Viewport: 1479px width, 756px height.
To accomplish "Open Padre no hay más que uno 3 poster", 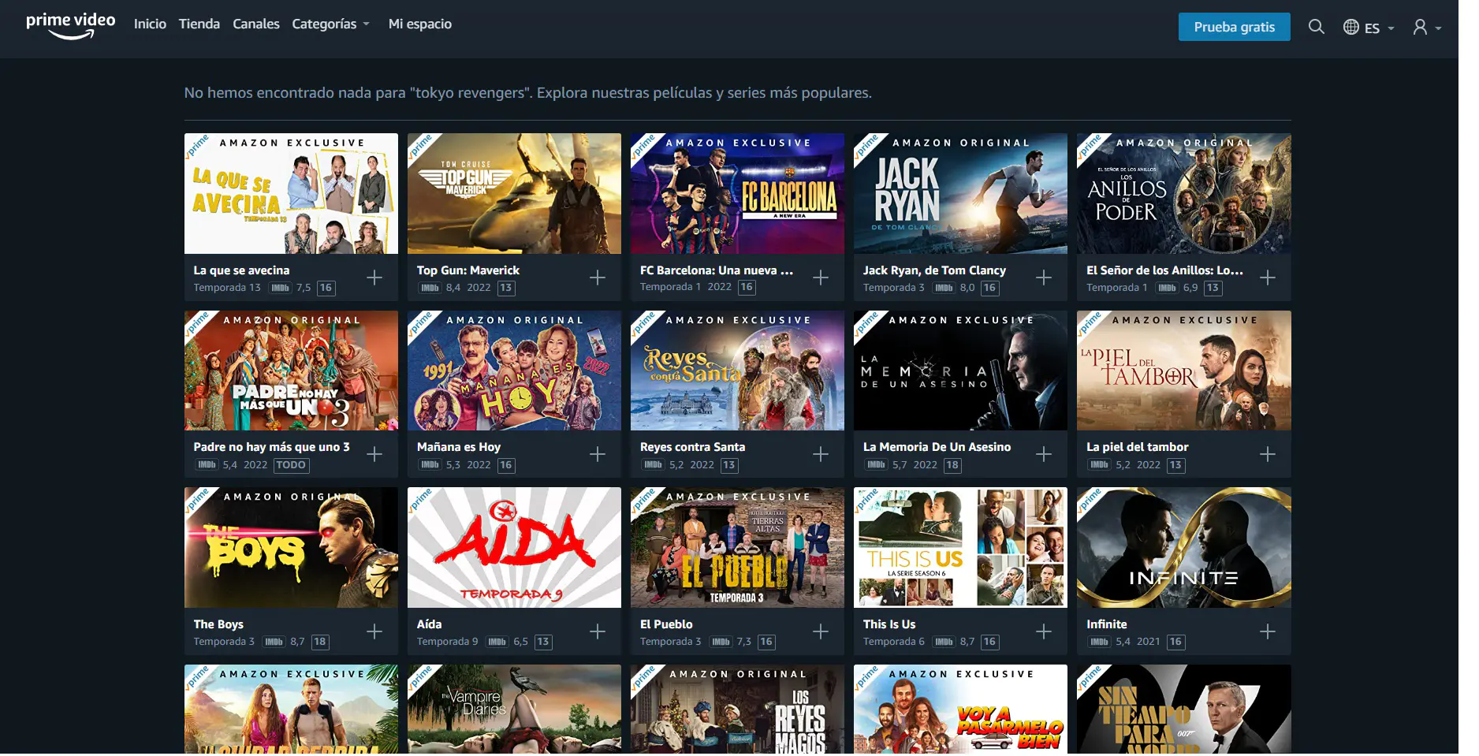I will (291, 371).
